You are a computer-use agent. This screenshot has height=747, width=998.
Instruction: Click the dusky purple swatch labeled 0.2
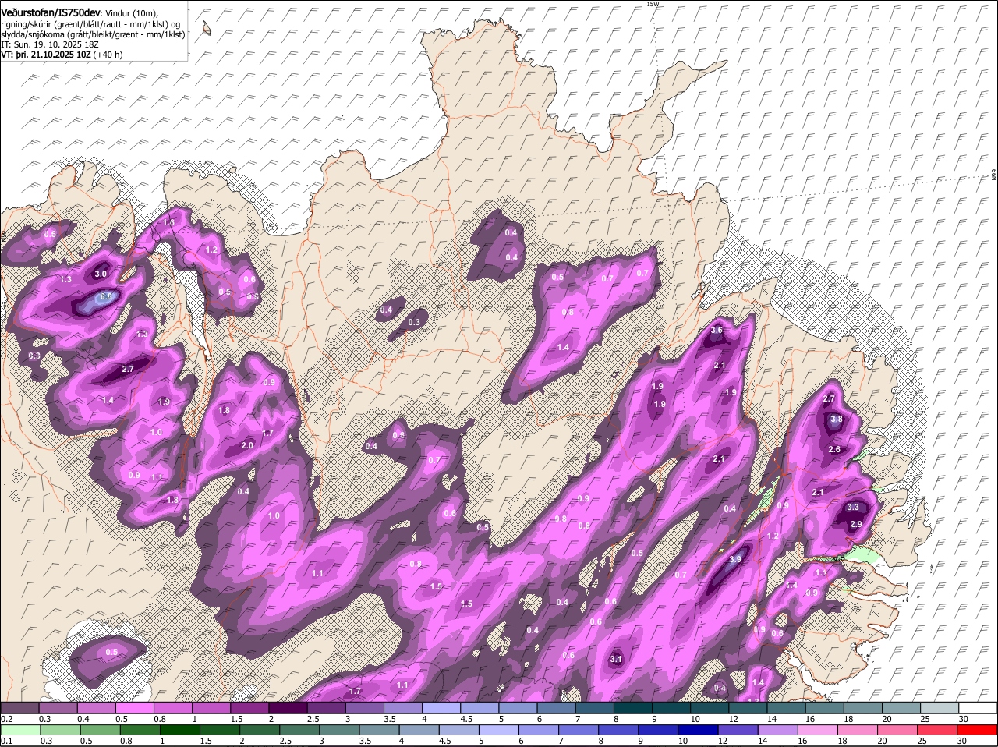(19, 707)
